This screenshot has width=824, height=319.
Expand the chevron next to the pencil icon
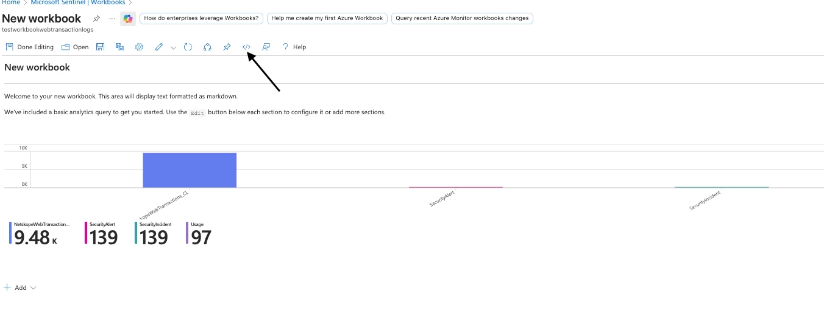coord(173,47)
